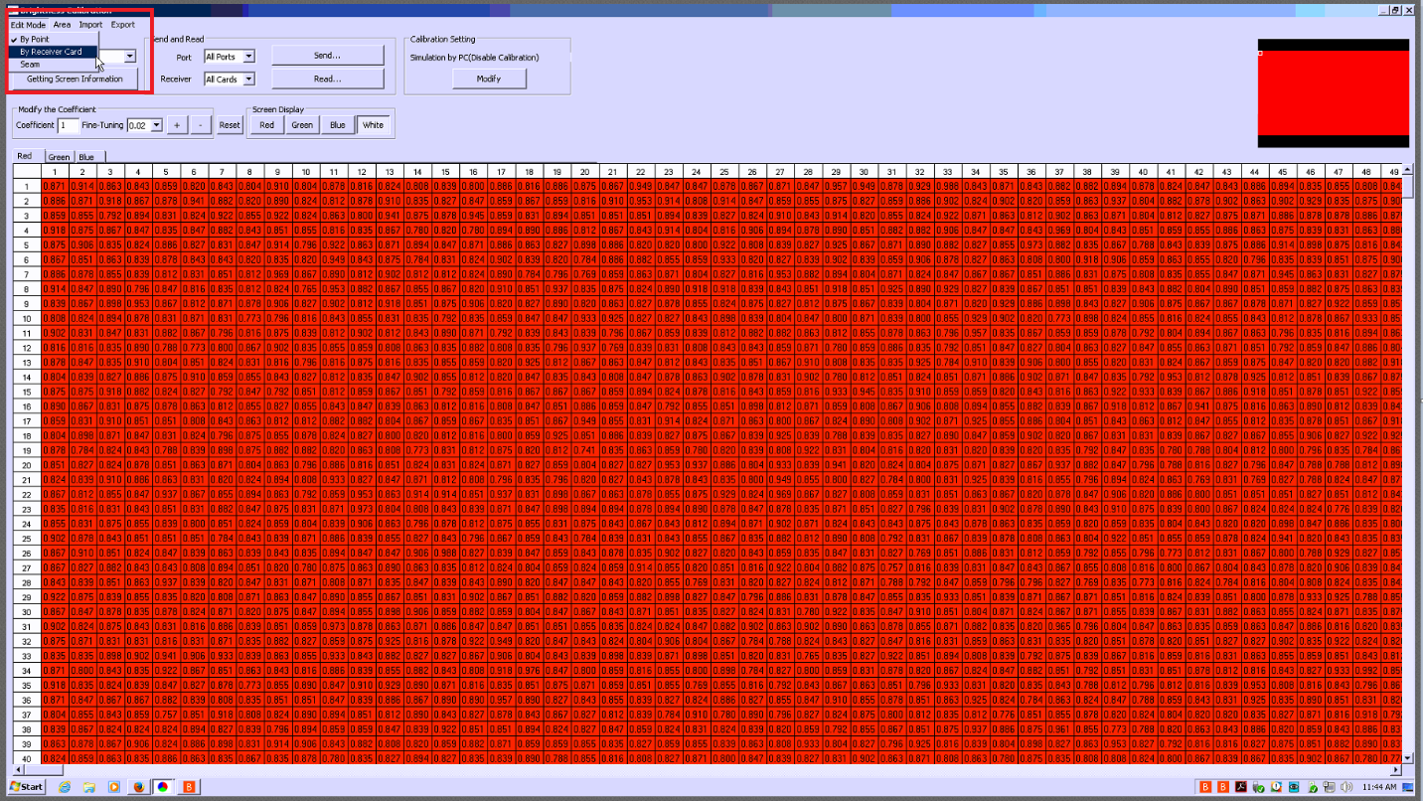Viewport: 1423px width, 801px height.
Task: Click the red screen preview thumbnail
Action: pyautogui.click(x=1333, y=92)
